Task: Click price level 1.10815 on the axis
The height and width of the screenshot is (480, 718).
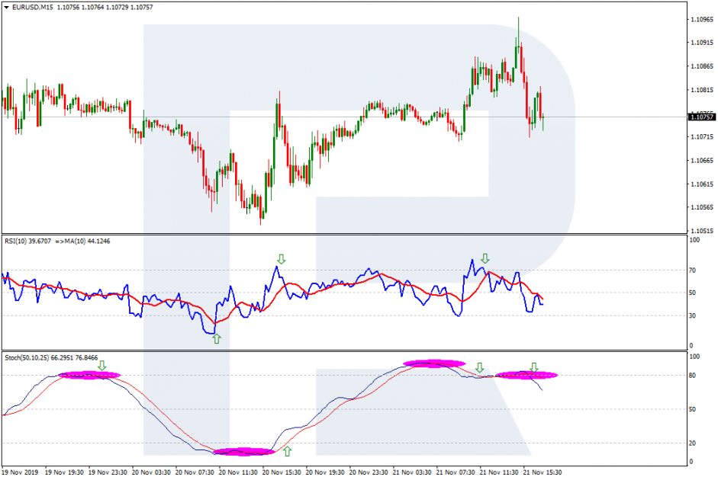Action: [702, 90]
